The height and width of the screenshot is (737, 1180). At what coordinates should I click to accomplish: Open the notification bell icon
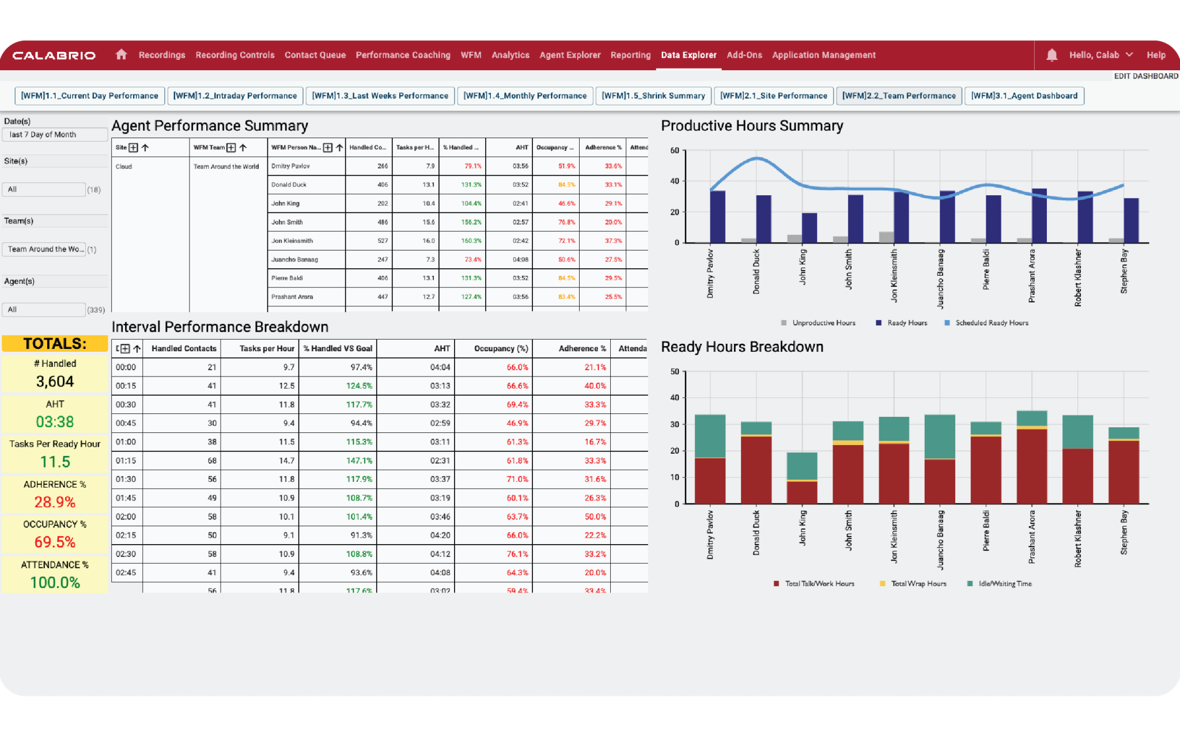click(x=1052, y=55)
